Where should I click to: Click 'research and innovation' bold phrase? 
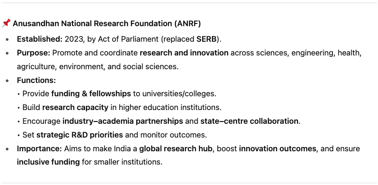click(184, 53)
